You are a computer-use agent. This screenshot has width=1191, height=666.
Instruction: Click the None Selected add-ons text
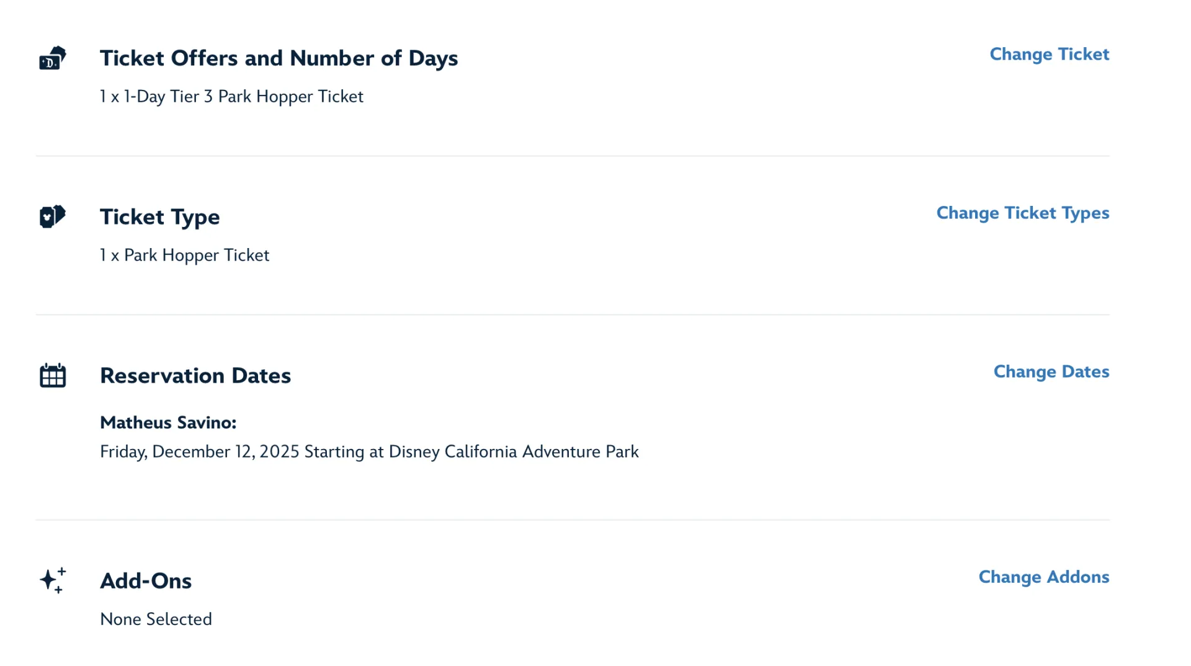coord(156,619)
